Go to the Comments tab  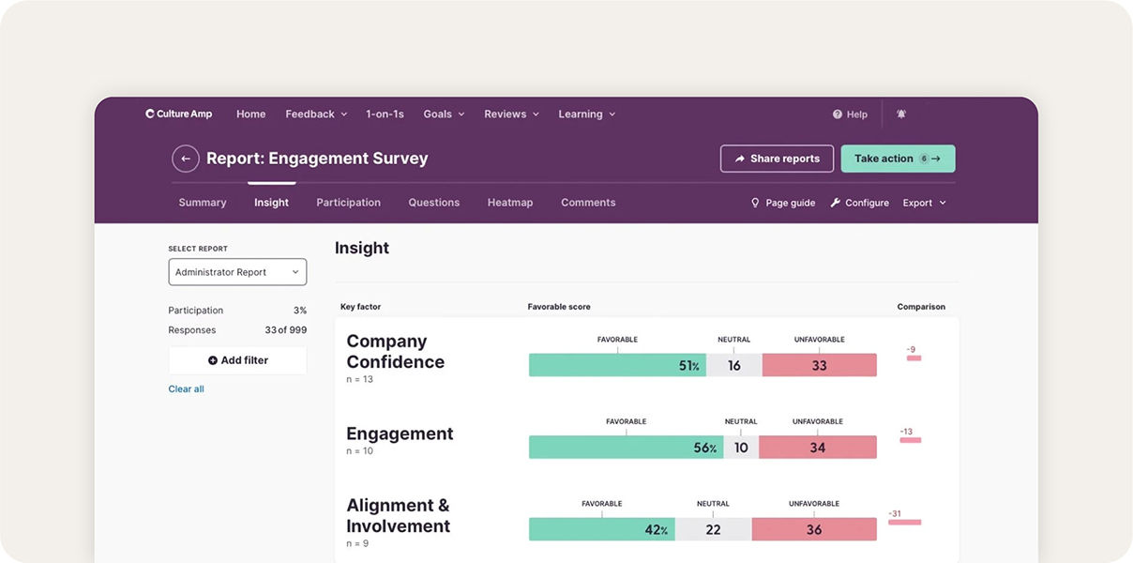pyautogui.click(x=588, y=203)
